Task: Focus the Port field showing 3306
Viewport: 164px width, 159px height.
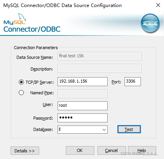Action: tap(133, 81)
